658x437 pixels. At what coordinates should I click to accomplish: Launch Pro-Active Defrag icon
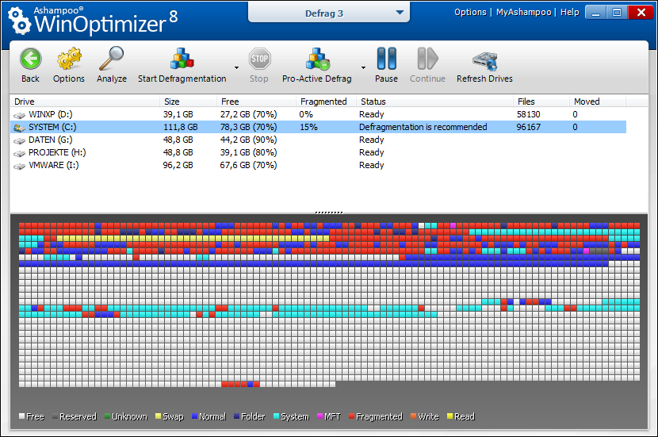point(318,59)
